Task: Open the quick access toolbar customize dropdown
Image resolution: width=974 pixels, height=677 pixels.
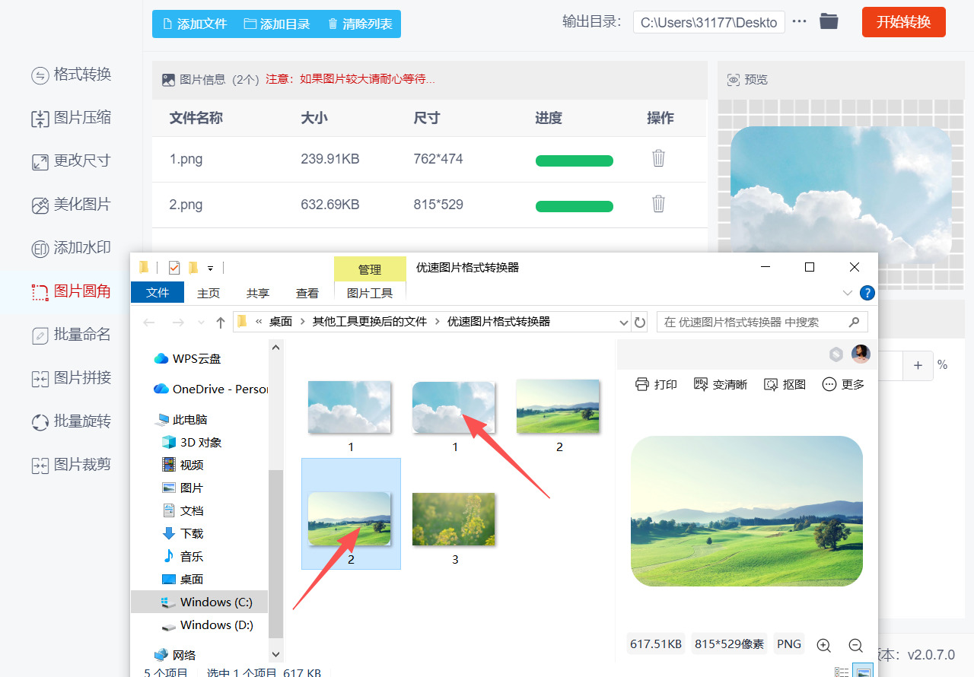Action: (210, 268)
